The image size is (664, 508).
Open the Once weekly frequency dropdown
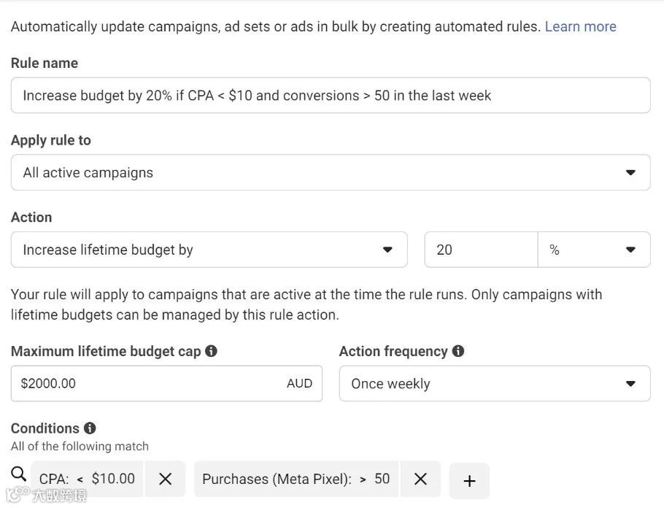pos(494,384)
